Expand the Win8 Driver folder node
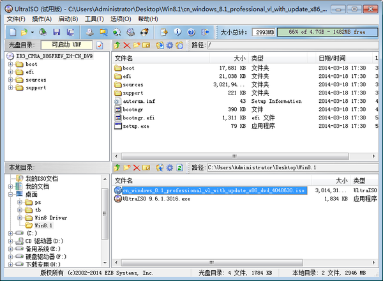 click(x=20, y=218)
